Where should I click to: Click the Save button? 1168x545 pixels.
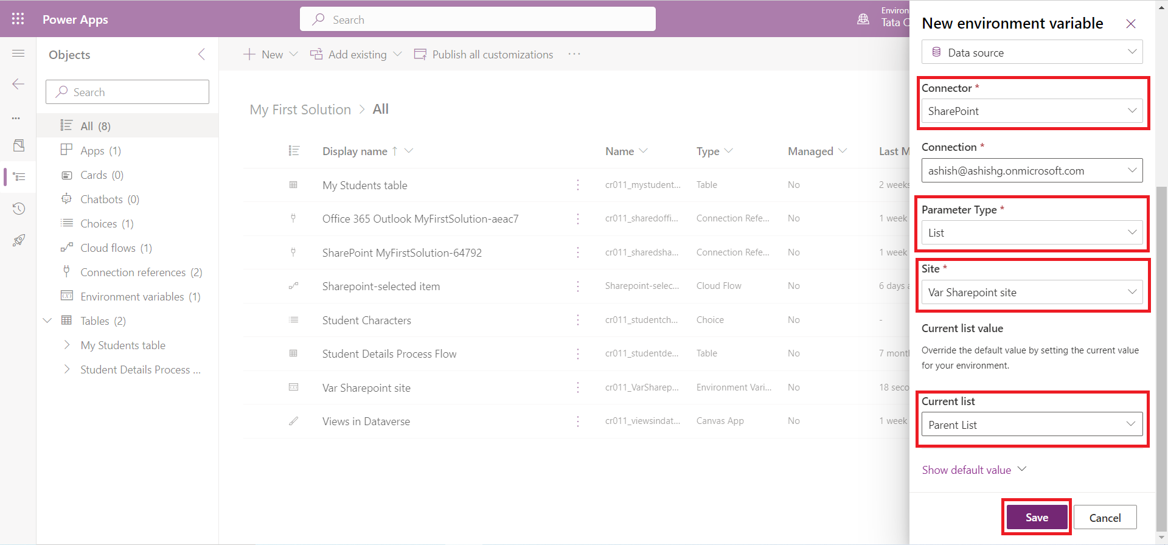1037,518
